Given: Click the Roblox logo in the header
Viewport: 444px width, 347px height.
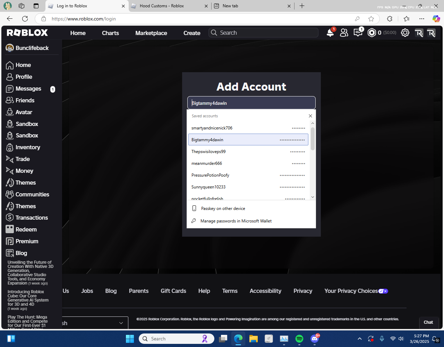Looking at the screenshot, I should [x=27, y=33].
